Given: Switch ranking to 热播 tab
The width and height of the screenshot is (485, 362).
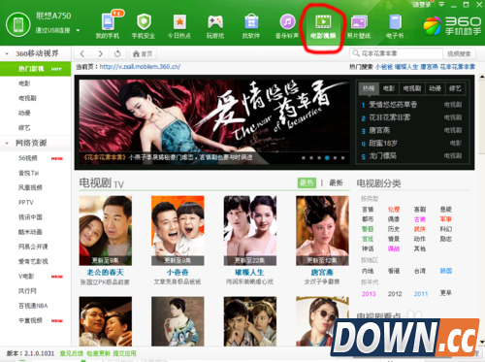Looking at the screenshot, I should pyautogui.click(x=369, y=88).
